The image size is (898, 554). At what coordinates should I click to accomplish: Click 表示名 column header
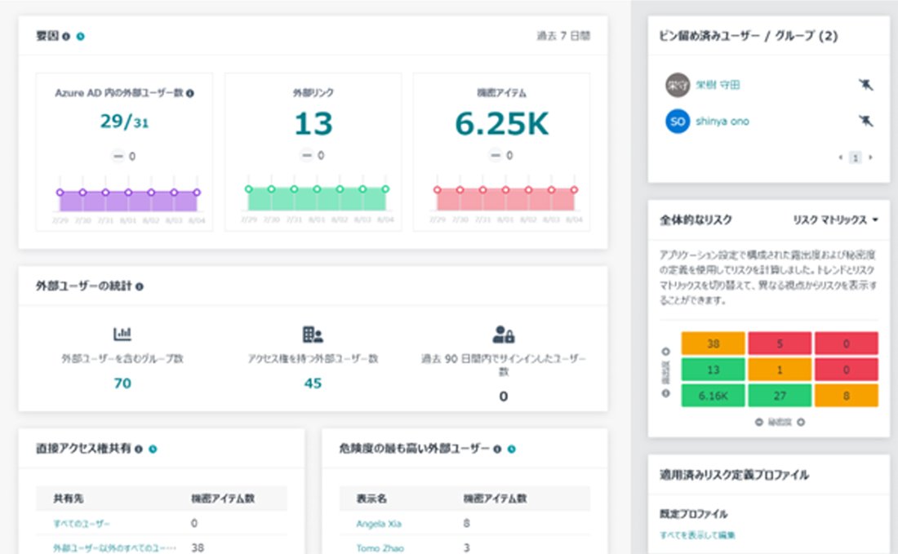point(371,499)
